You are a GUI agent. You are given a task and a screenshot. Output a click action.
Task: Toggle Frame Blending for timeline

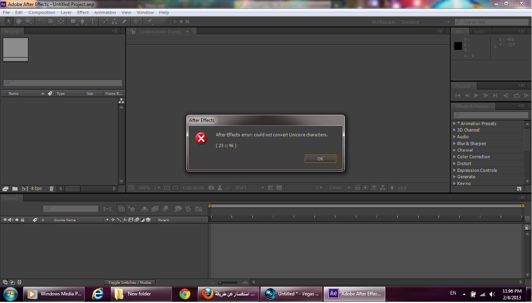[x=155, y=209]
